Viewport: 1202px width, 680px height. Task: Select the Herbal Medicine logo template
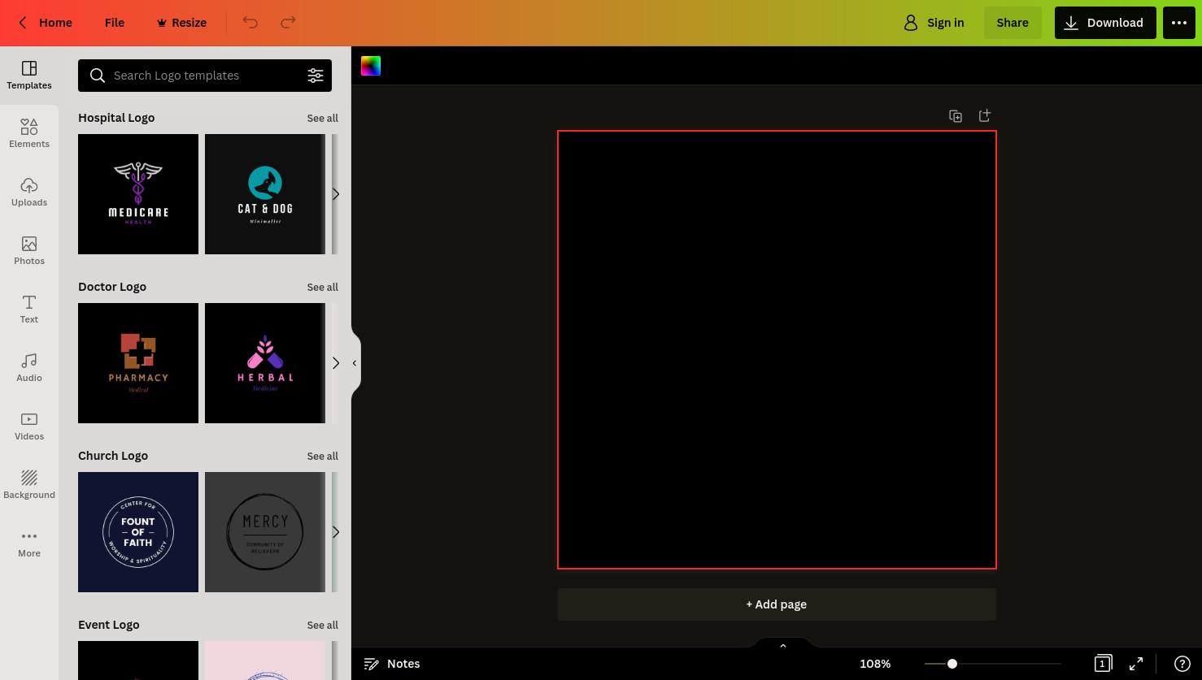point(265,363)
